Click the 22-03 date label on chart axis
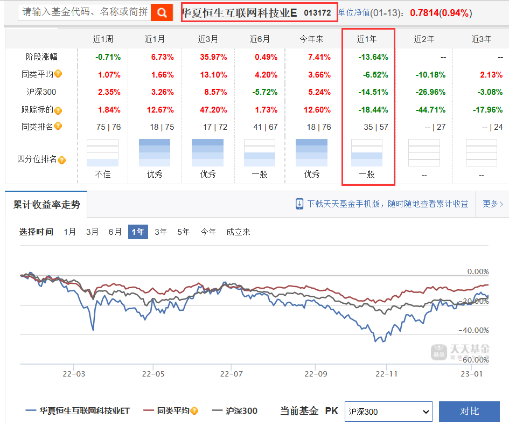509x425 pixels. coord(74,374)
